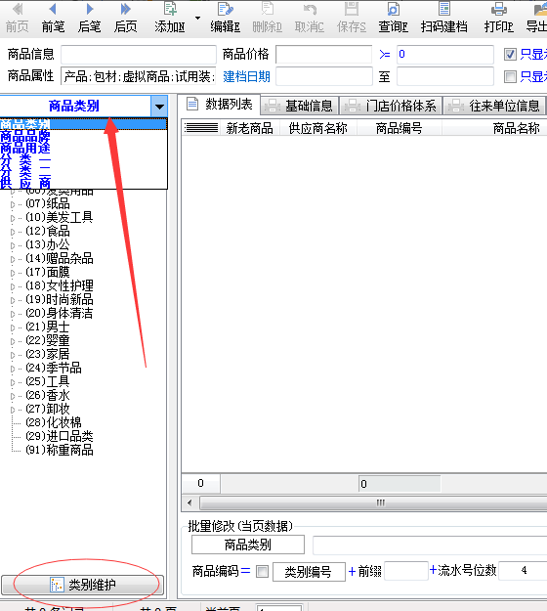Viewport: 547px width, 611px height.
Task: Export data with the 导出 icon
Action: click(537, 18)
